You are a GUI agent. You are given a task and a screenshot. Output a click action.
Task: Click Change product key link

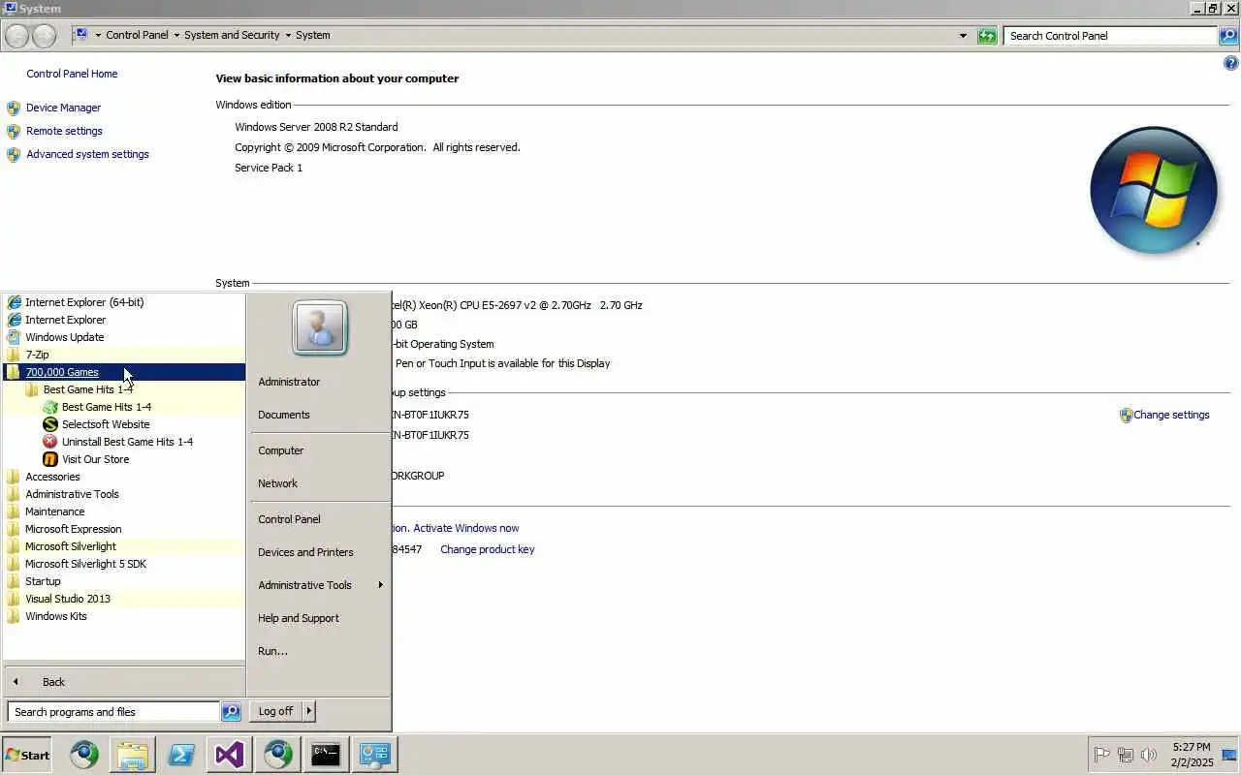[488, 549]
